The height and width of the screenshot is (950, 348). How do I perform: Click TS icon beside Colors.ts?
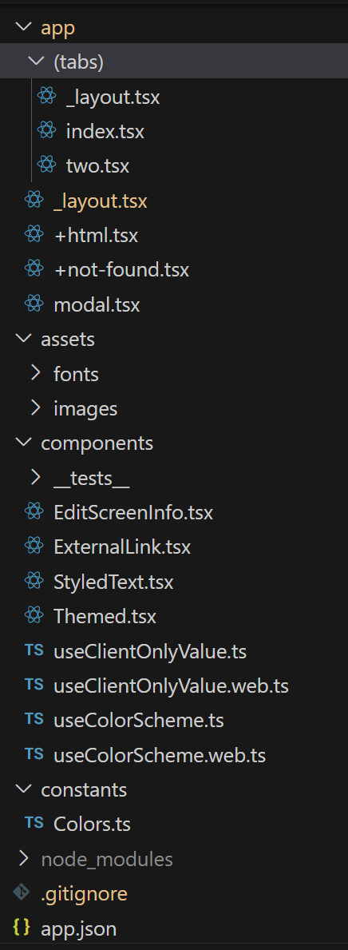[x=34, y=824]
